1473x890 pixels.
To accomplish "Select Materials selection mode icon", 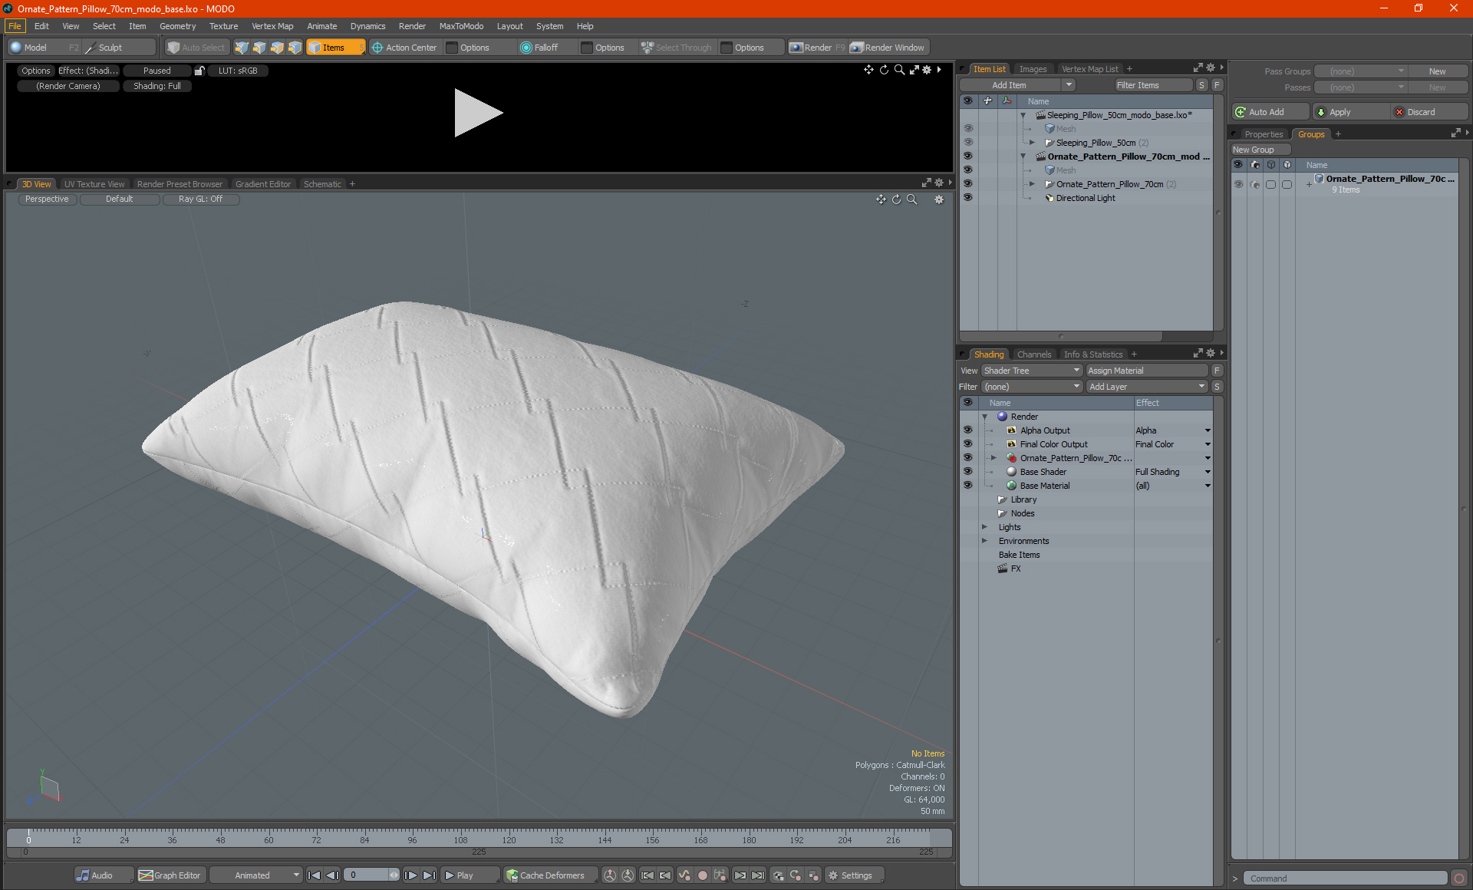I will pyautogui.click(x=295, y=48).
